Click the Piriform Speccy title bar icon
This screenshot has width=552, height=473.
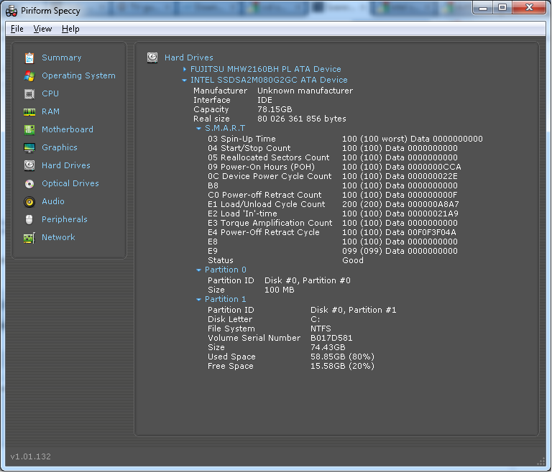[x=11, y=11]
